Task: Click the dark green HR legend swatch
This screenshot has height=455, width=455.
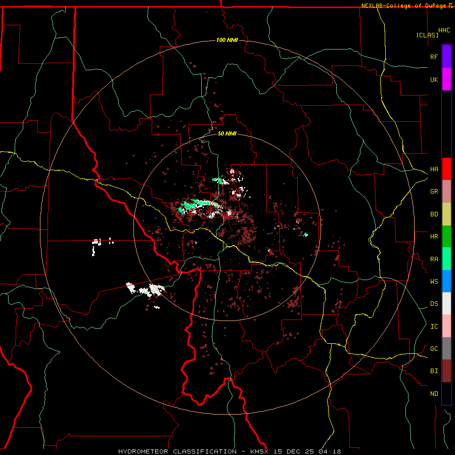Action: [446, 236]
